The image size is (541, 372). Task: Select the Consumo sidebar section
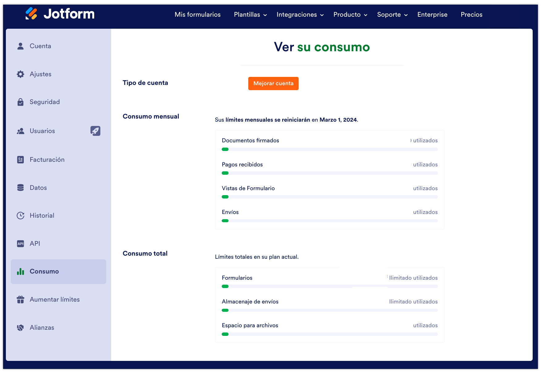click(x=58, y=271)
